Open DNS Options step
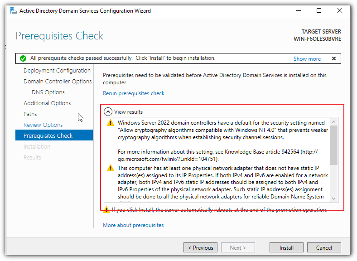 pyautogui.click(x=48, y=92)
